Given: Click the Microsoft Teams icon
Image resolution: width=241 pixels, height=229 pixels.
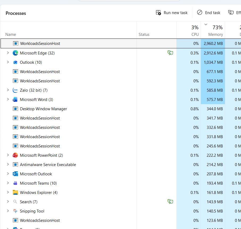Looking at the screenshot, I should click(x=15, y=183).
